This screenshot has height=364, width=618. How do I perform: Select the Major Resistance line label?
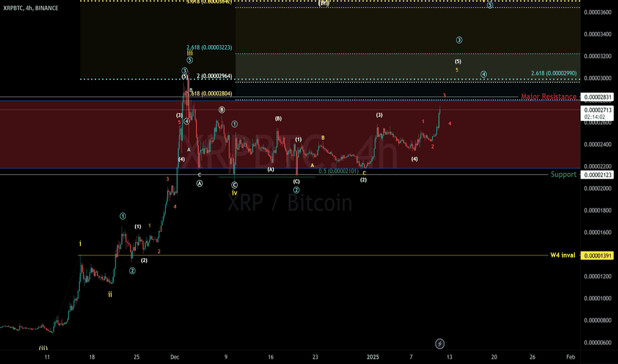tap(548, 97)
